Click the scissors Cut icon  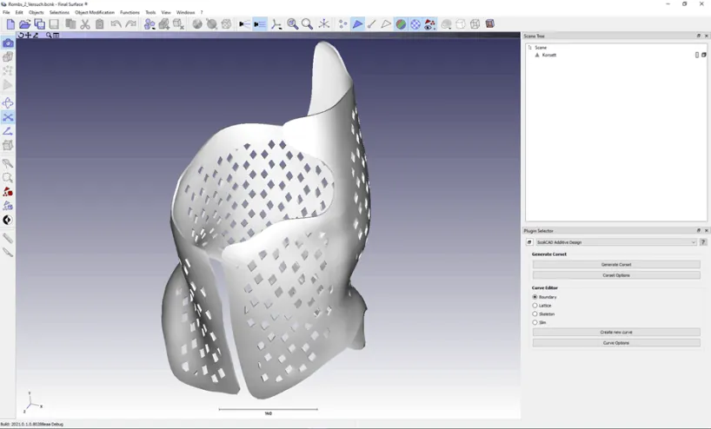point(85,24)
